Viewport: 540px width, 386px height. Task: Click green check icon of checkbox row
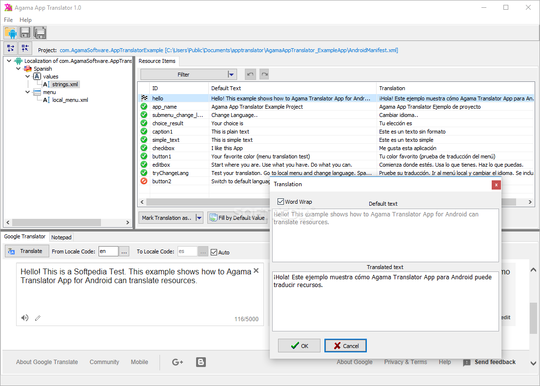pyautogui.click(x=144, y=148)
